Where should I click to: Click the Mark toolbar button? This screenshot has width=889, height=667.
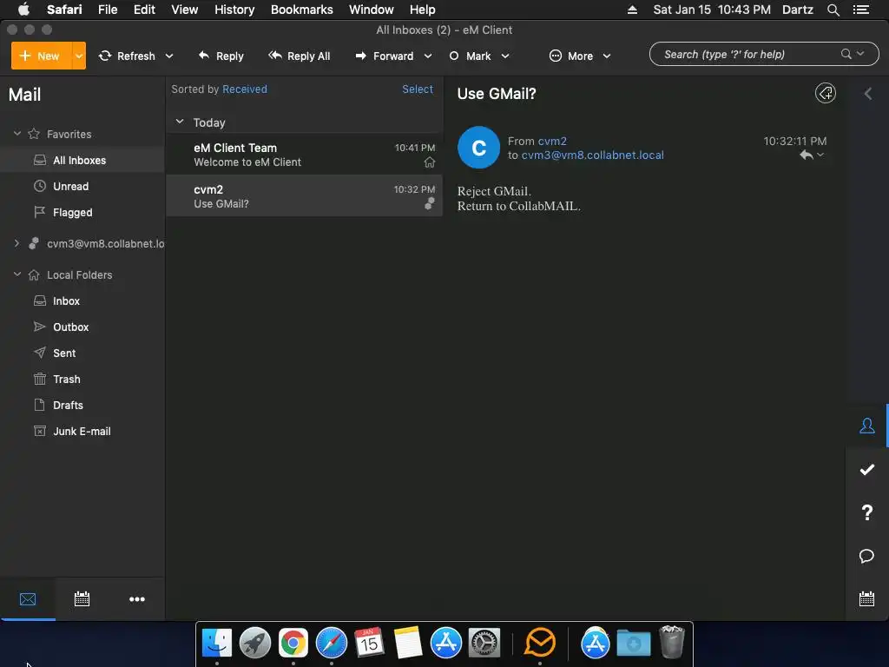470,56
